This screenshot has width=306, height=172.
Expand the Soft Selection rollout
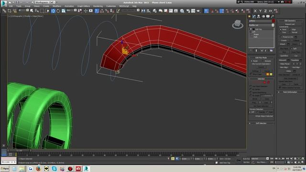[x=261, y=123]
